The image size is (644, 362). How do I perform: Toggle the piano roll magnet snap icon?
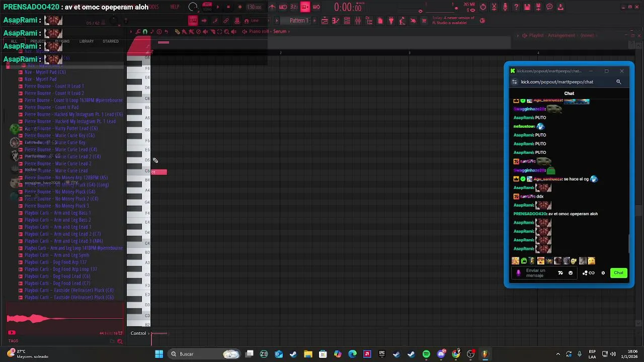pos(145,32)
